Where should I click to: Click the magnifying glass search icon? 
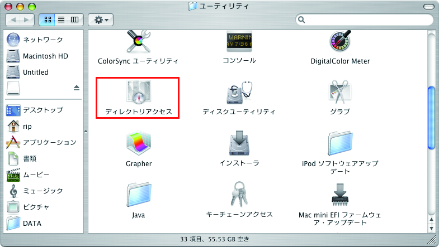(x=301, y=20)
